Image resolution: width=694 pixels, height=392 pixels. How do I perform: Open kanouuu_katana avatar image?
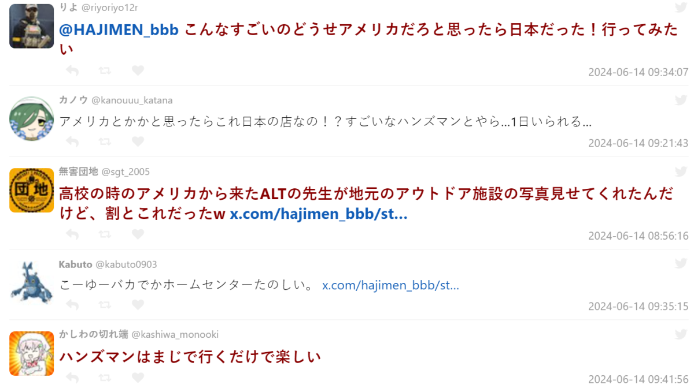pyautogui.click(x=32, y=119)
